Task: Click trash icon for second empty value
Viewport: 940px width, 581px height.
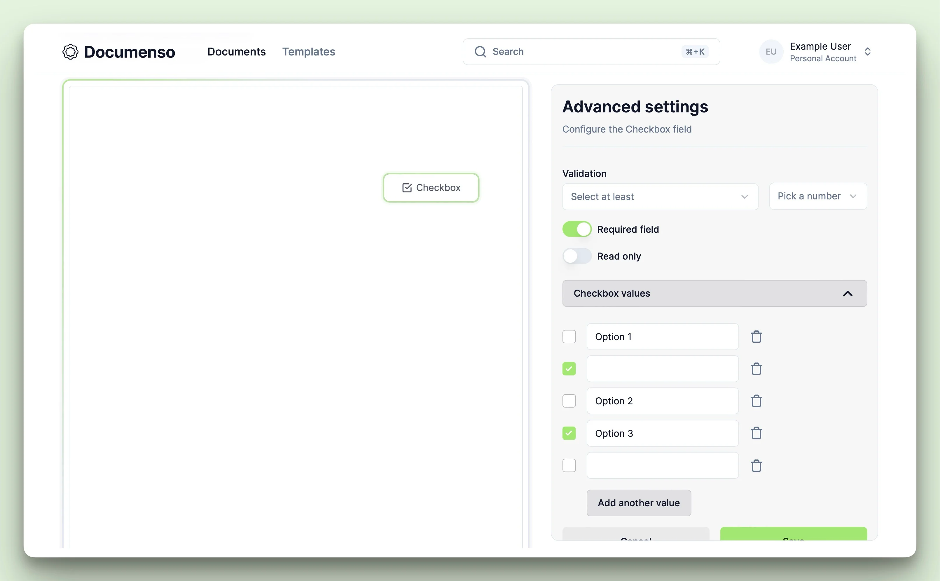Action: click(x=756, y=369)
